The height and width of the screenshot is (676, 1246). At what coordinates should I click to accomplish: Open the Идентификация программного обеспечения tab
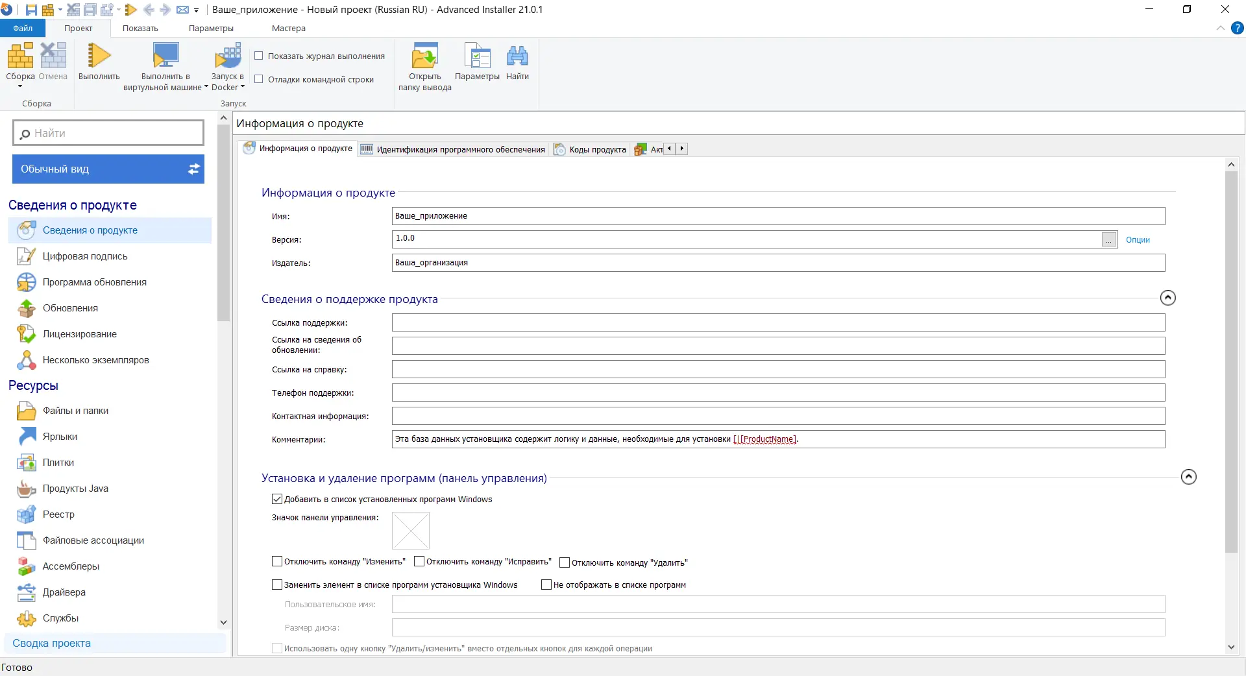(x=454, y=149)
